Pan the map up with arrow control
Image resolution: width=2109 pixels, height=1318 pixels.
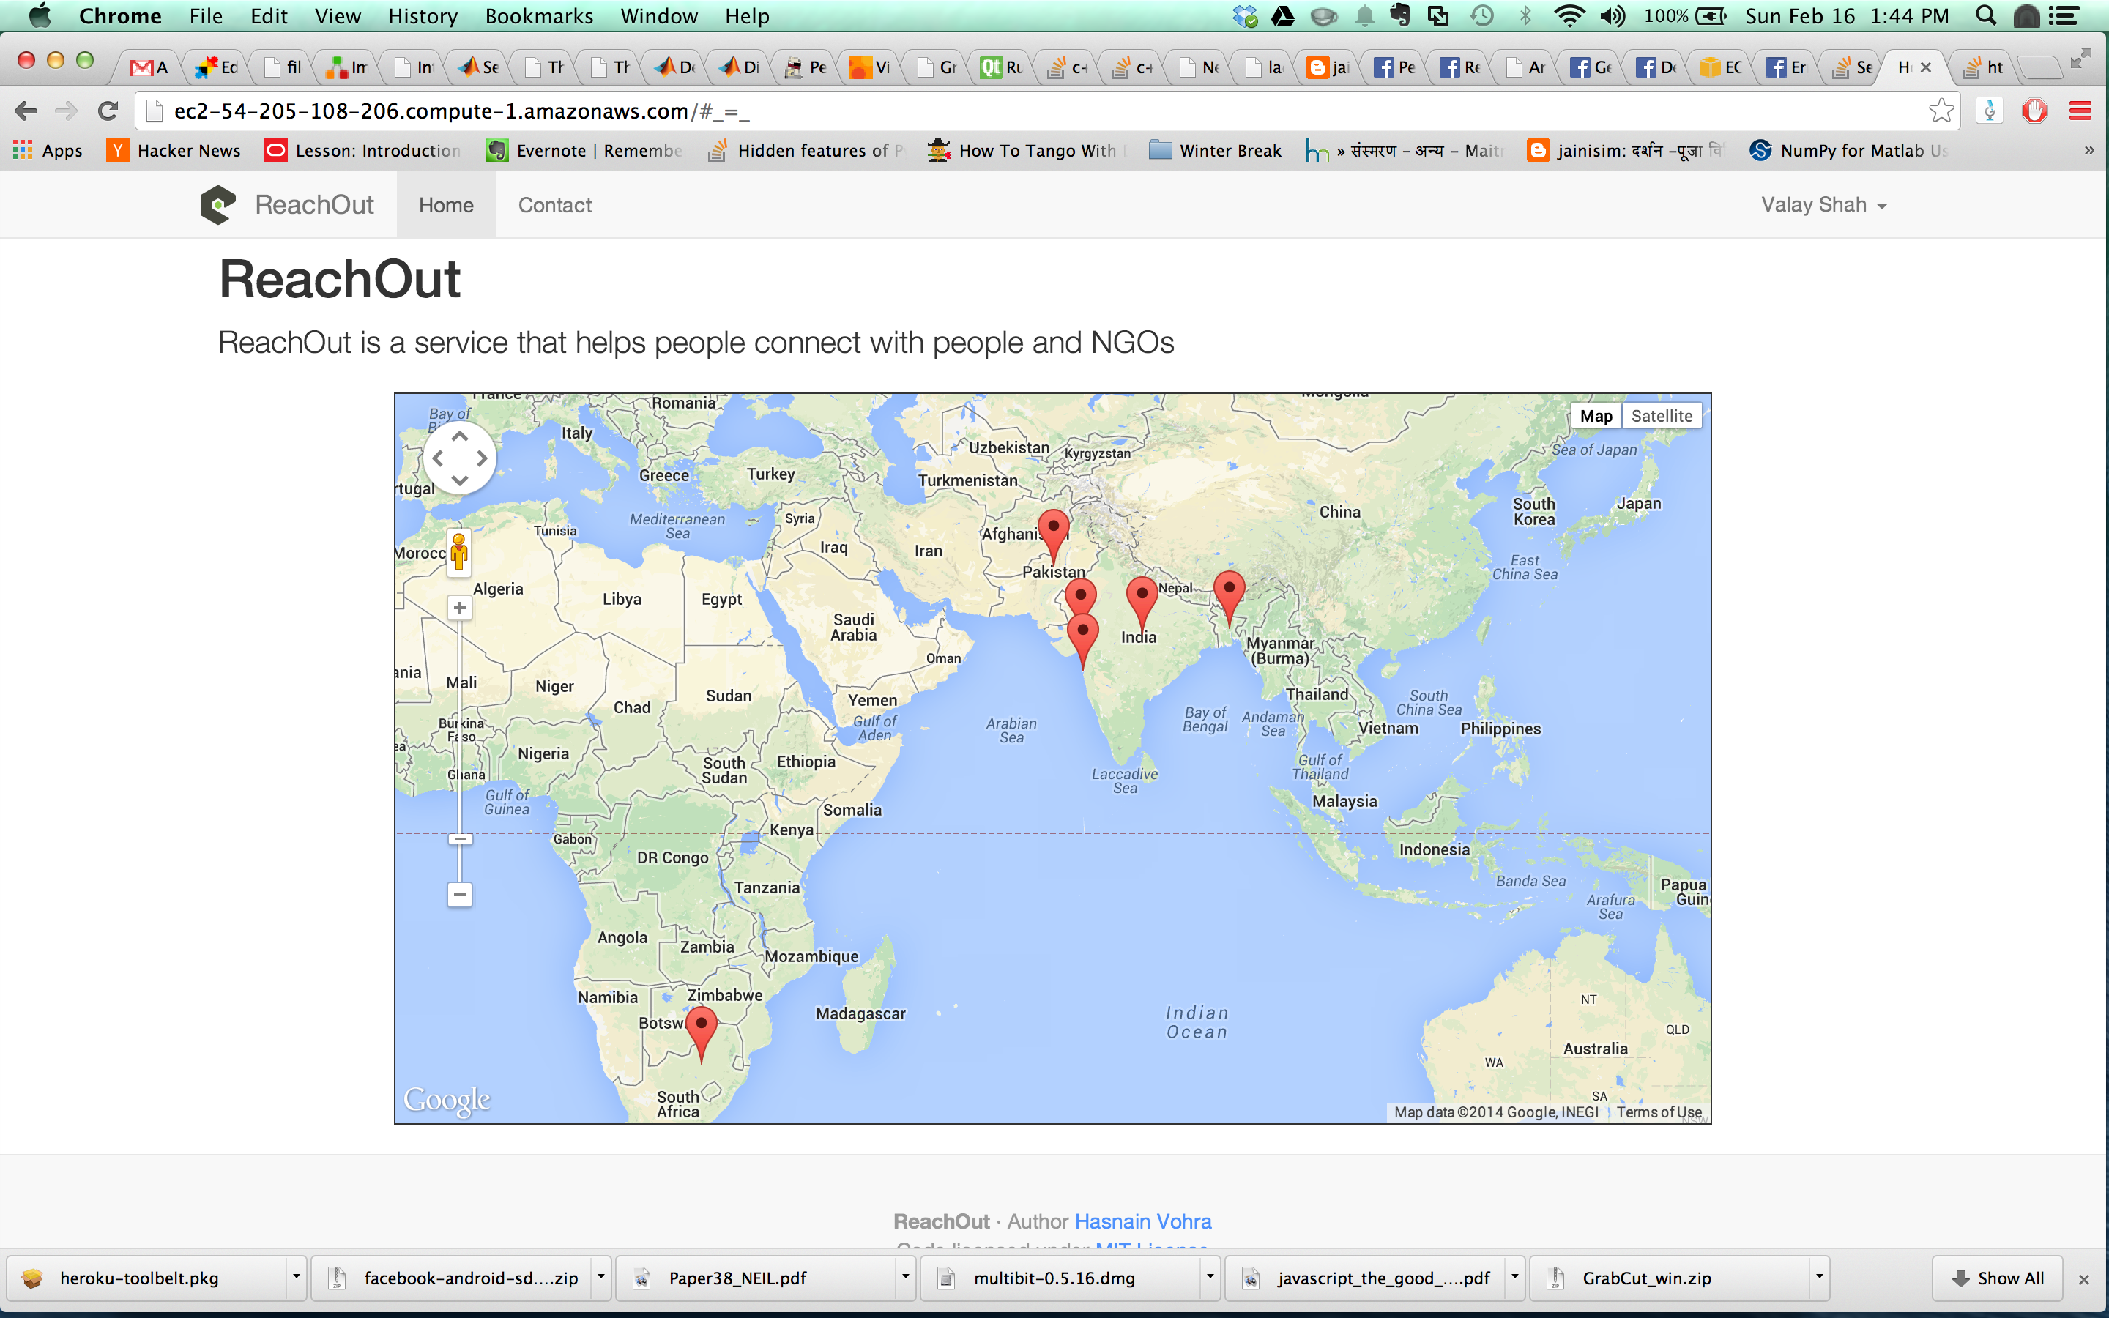coord(460,436)
